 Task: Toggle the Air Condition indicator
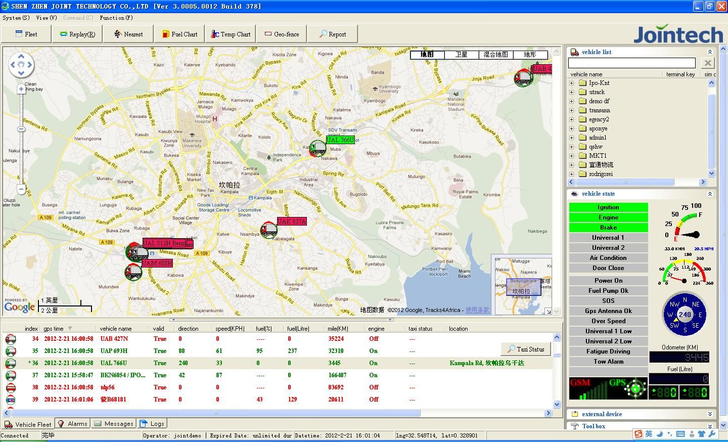(608, 258)
